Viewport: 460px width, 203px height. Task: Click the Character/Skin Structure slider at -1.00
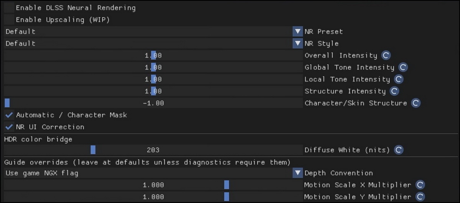(x=153, y=103)
